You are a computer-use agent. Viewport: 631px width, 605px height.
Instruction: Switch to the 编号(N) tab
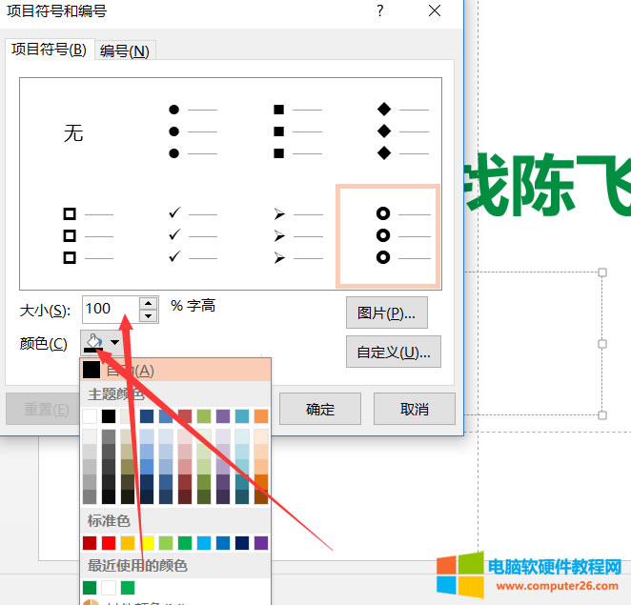pos(125,51)
